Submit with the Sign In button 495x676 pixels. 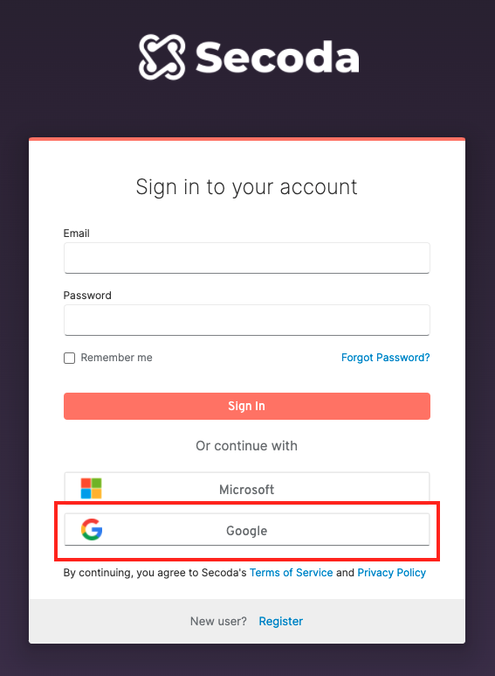247,406
